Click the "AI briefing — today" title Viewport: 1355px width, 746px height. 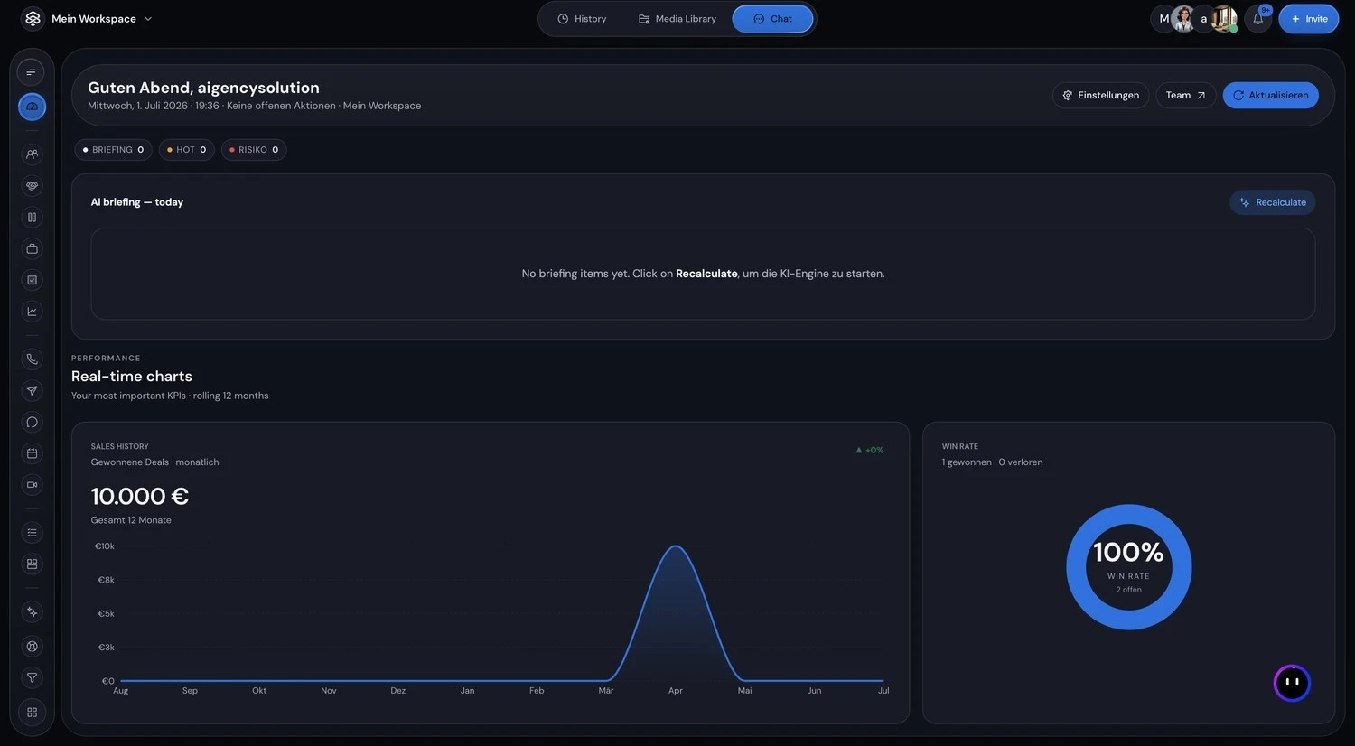pyautogui.click(x=137, y=202)
